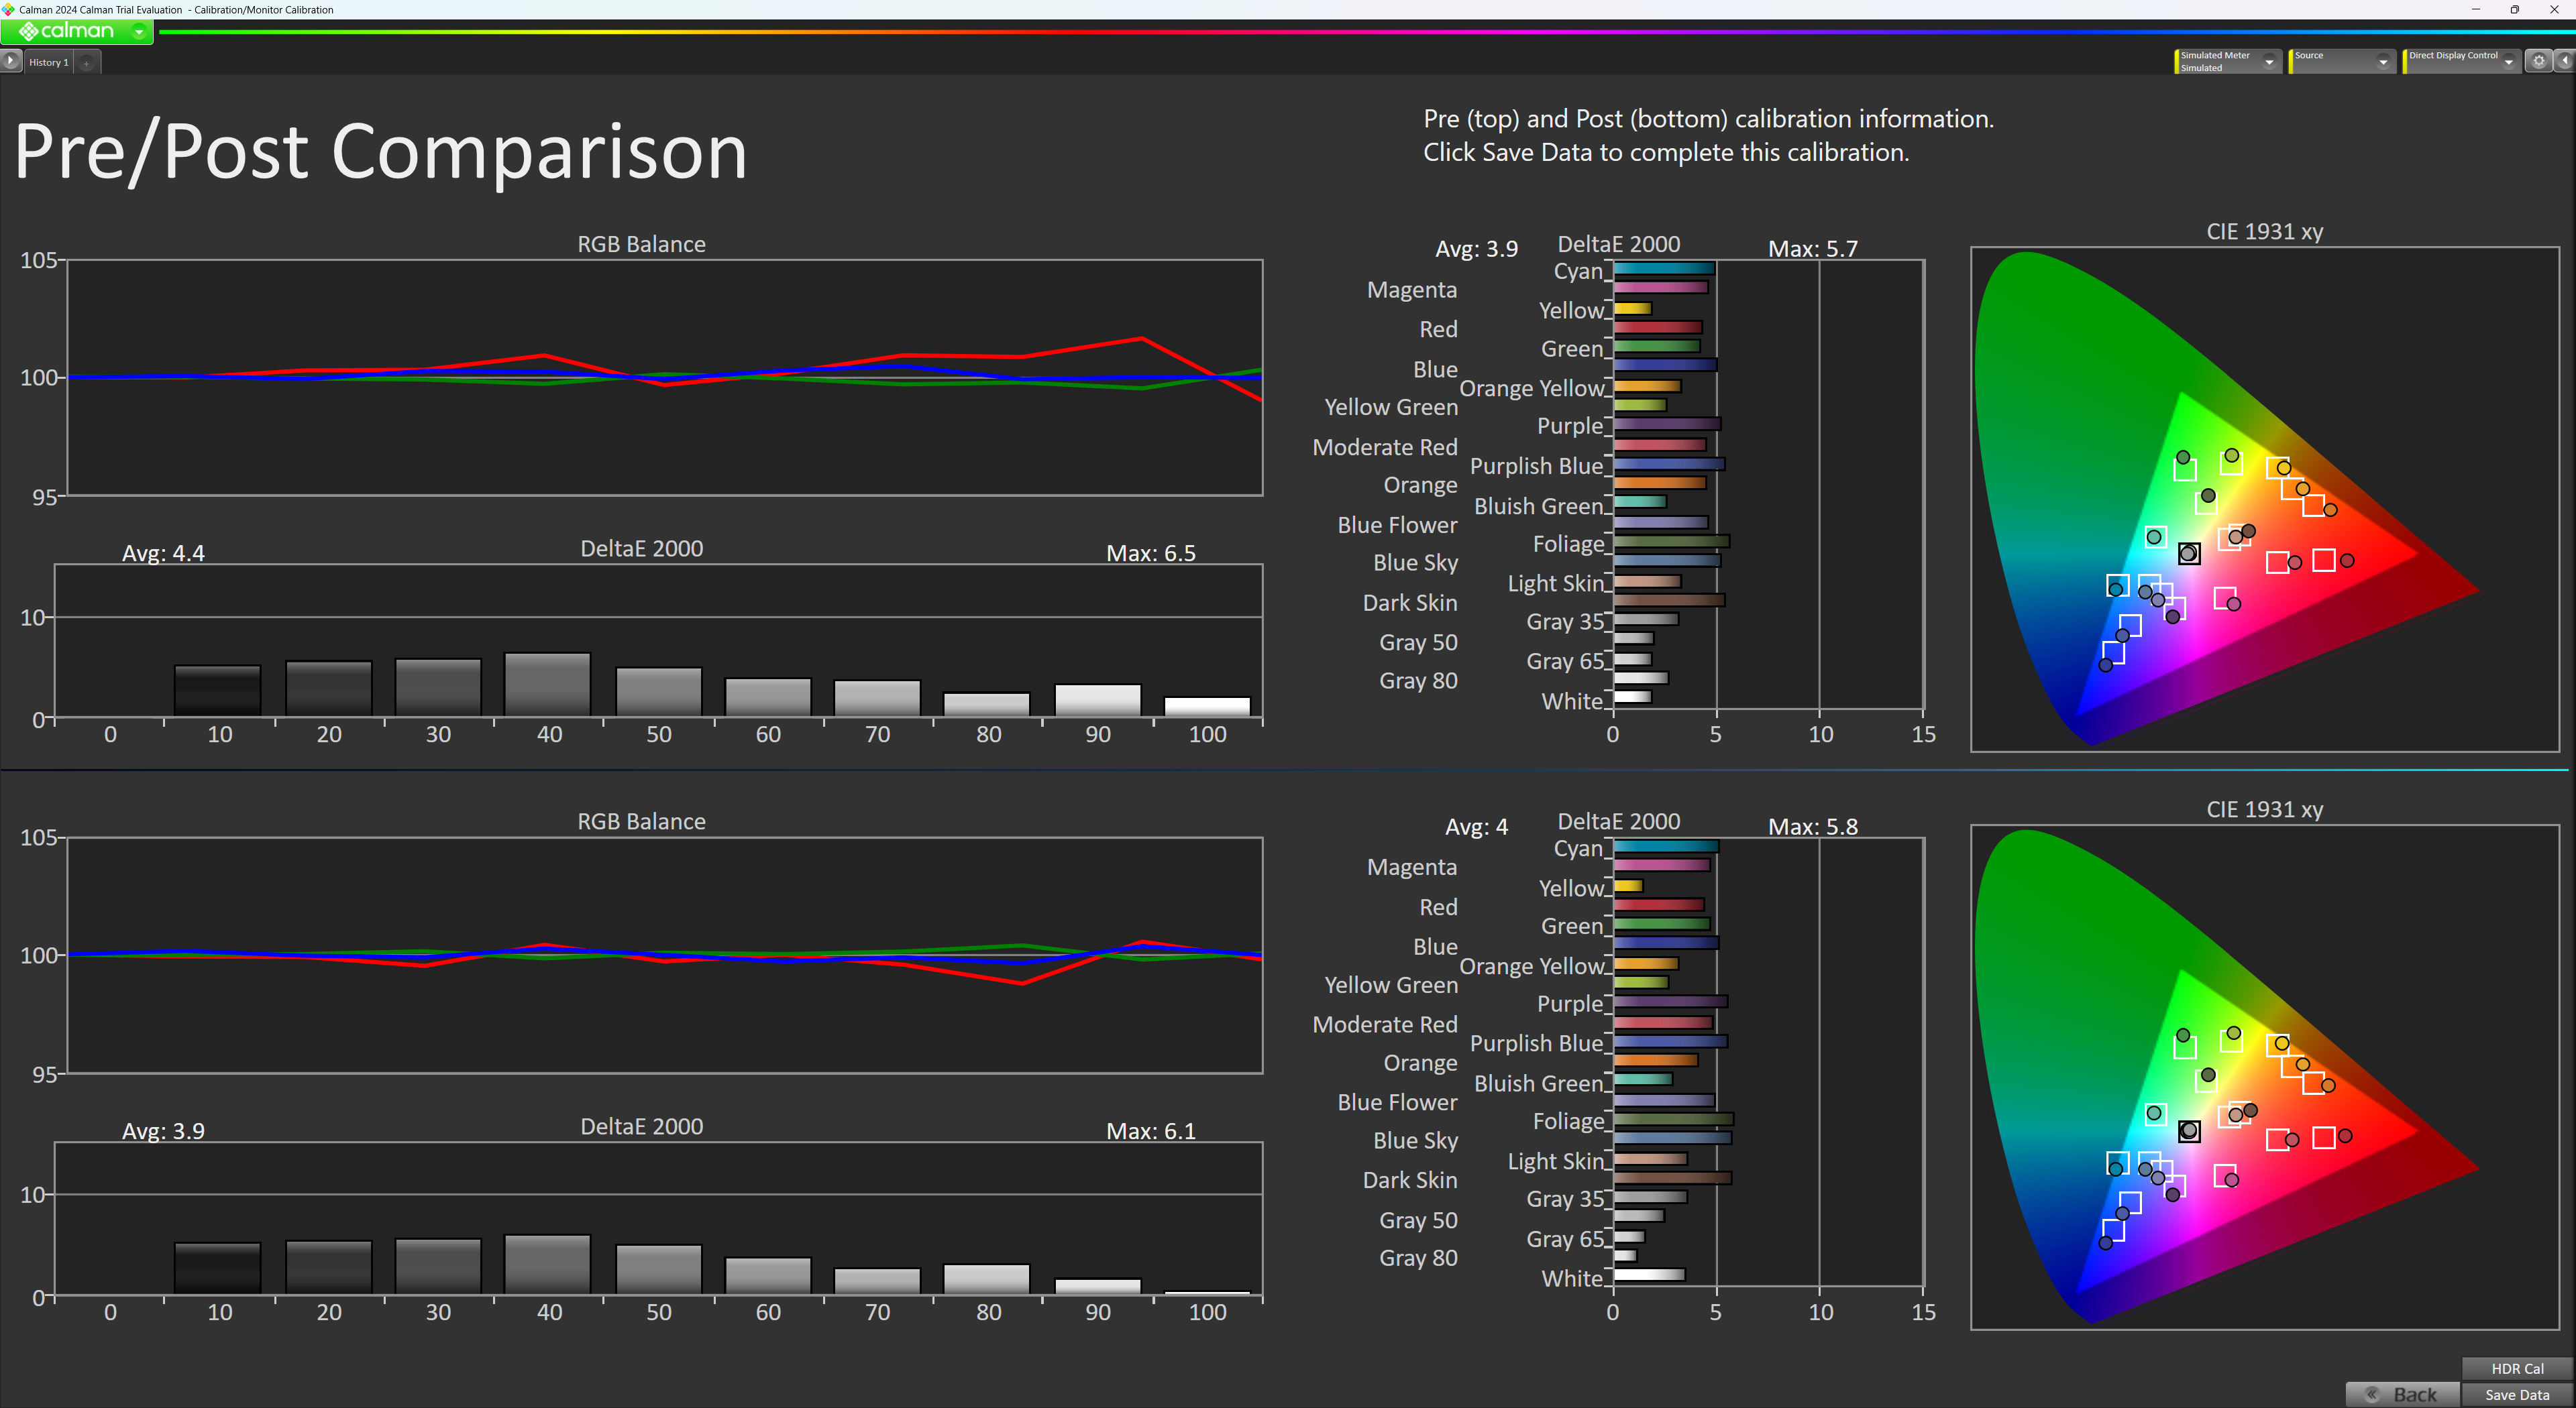This screenshot has height=1408, width=2576.
Task: Collapse the right panel with the arrow
Action: (2565, 61)
